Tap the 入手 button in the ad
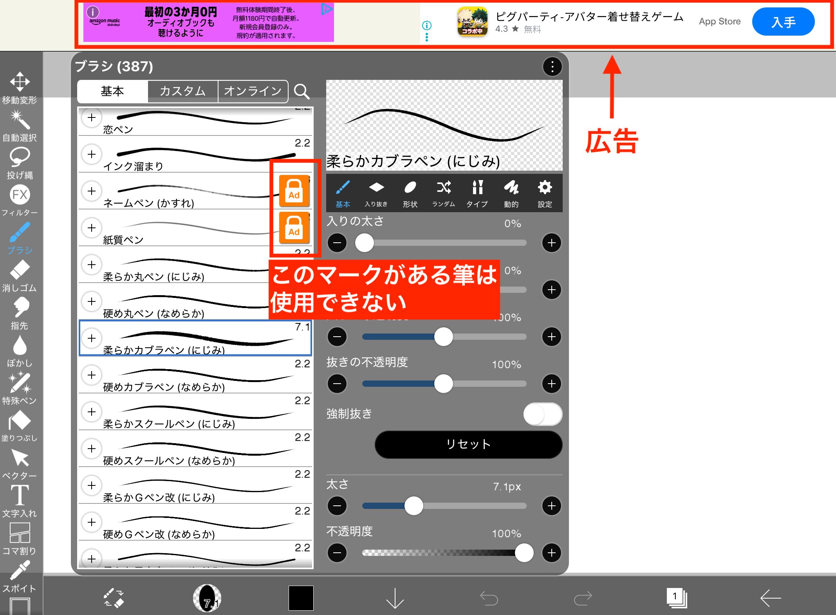 point(783,22)
